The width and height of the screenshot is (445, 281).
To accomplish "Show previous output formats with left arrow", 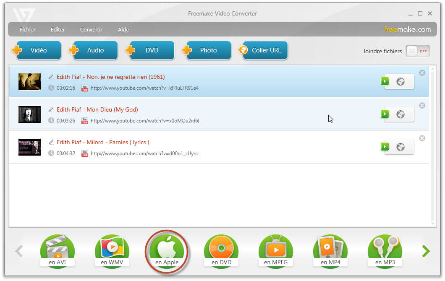I will coord(19,251).
